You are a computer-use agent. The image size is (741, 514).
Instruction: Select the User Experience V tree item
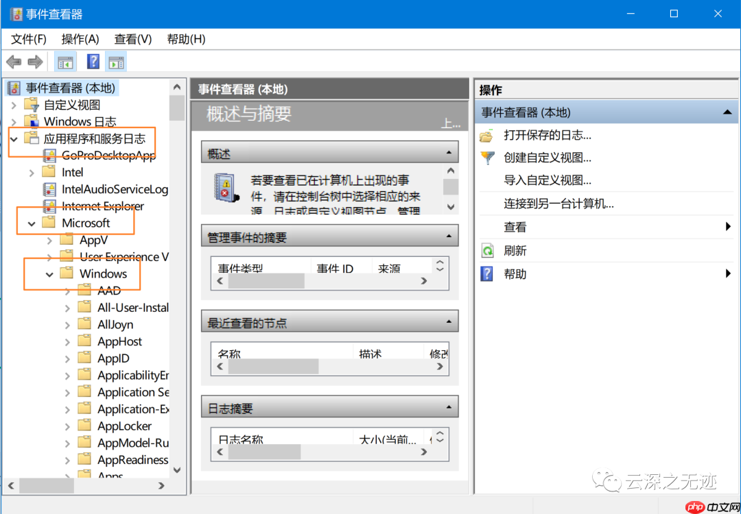coord(123,257)
